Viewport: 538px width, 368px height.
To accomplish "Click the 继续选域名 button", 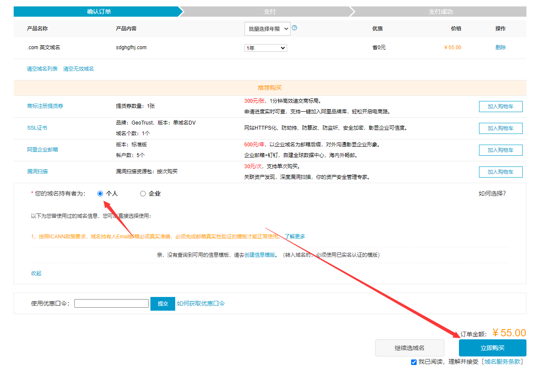I will point(409,348).
